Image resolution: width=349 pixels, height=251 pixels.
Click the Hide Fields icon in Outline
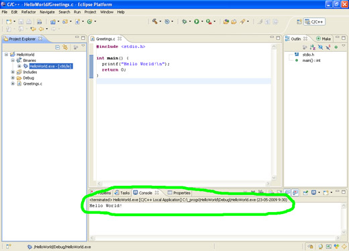(x=321, y=47)
